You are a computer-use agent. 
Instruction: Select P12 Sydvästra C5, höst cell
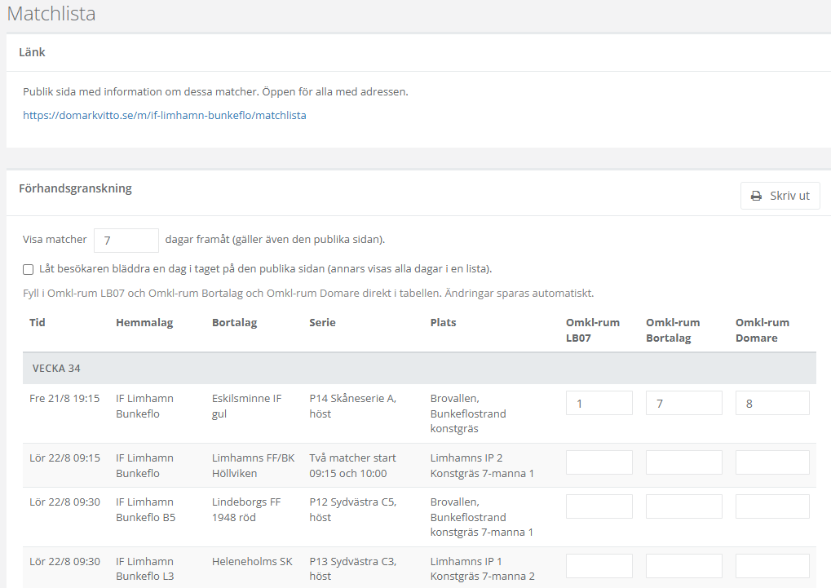(x=353, y=510)
